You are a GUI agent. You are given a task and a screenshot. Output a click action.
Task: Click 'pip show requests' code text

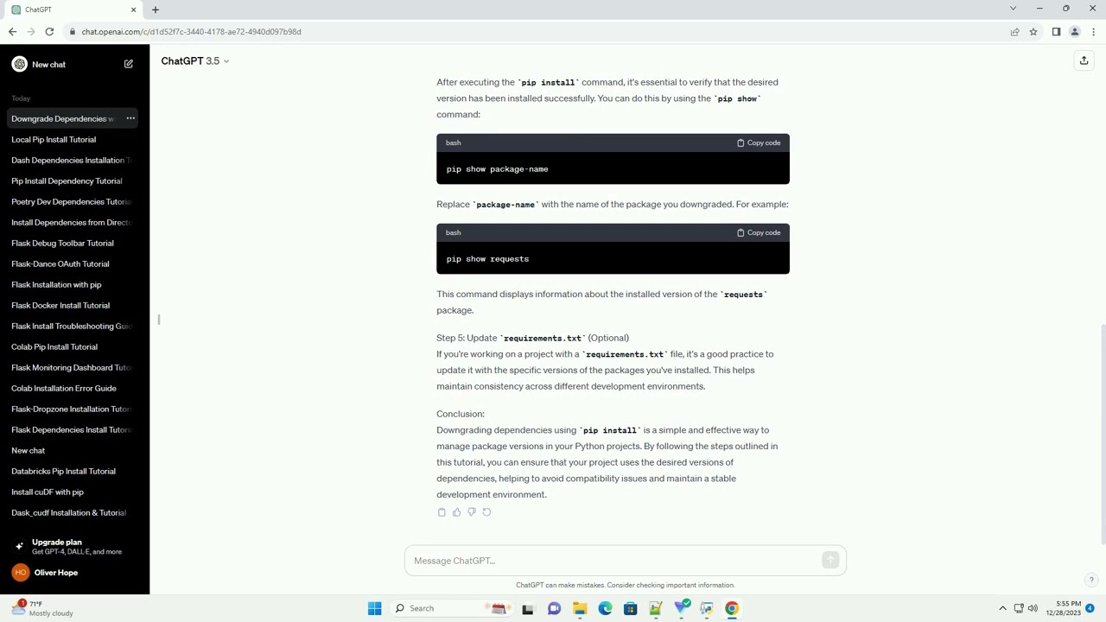487,259
